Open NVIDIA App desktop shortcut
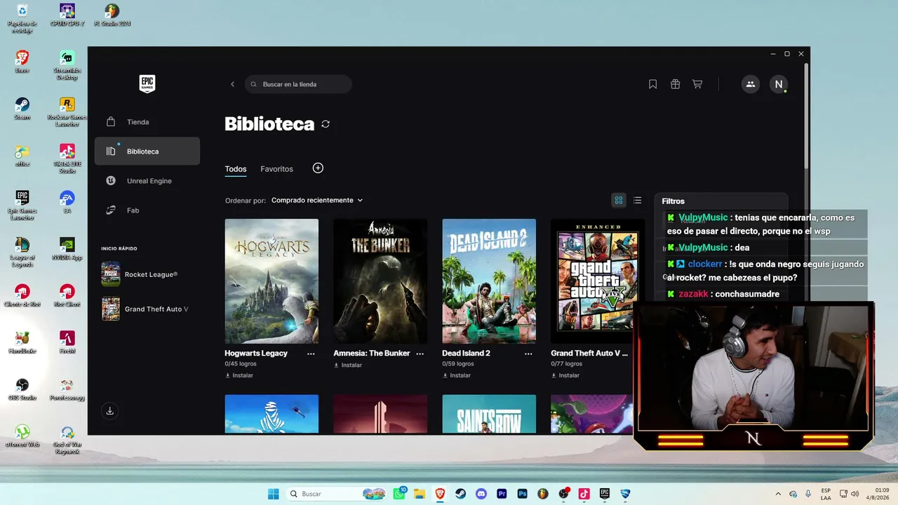 pos(67,249)
